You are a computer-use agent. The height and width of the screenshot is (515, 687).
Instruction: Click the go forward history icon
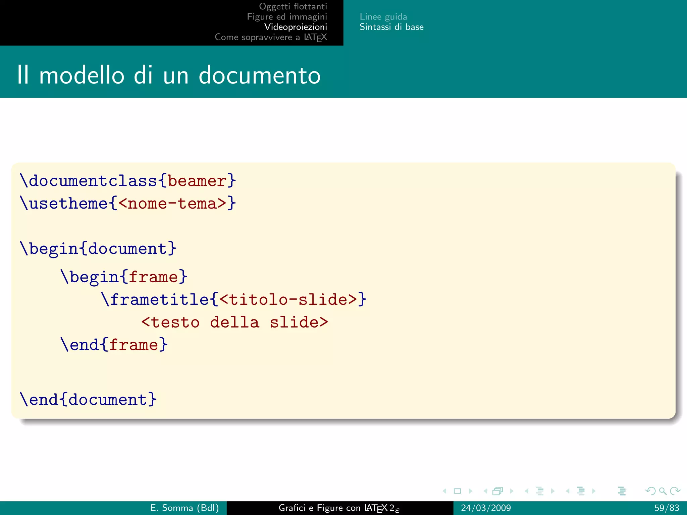click(675, 491)
